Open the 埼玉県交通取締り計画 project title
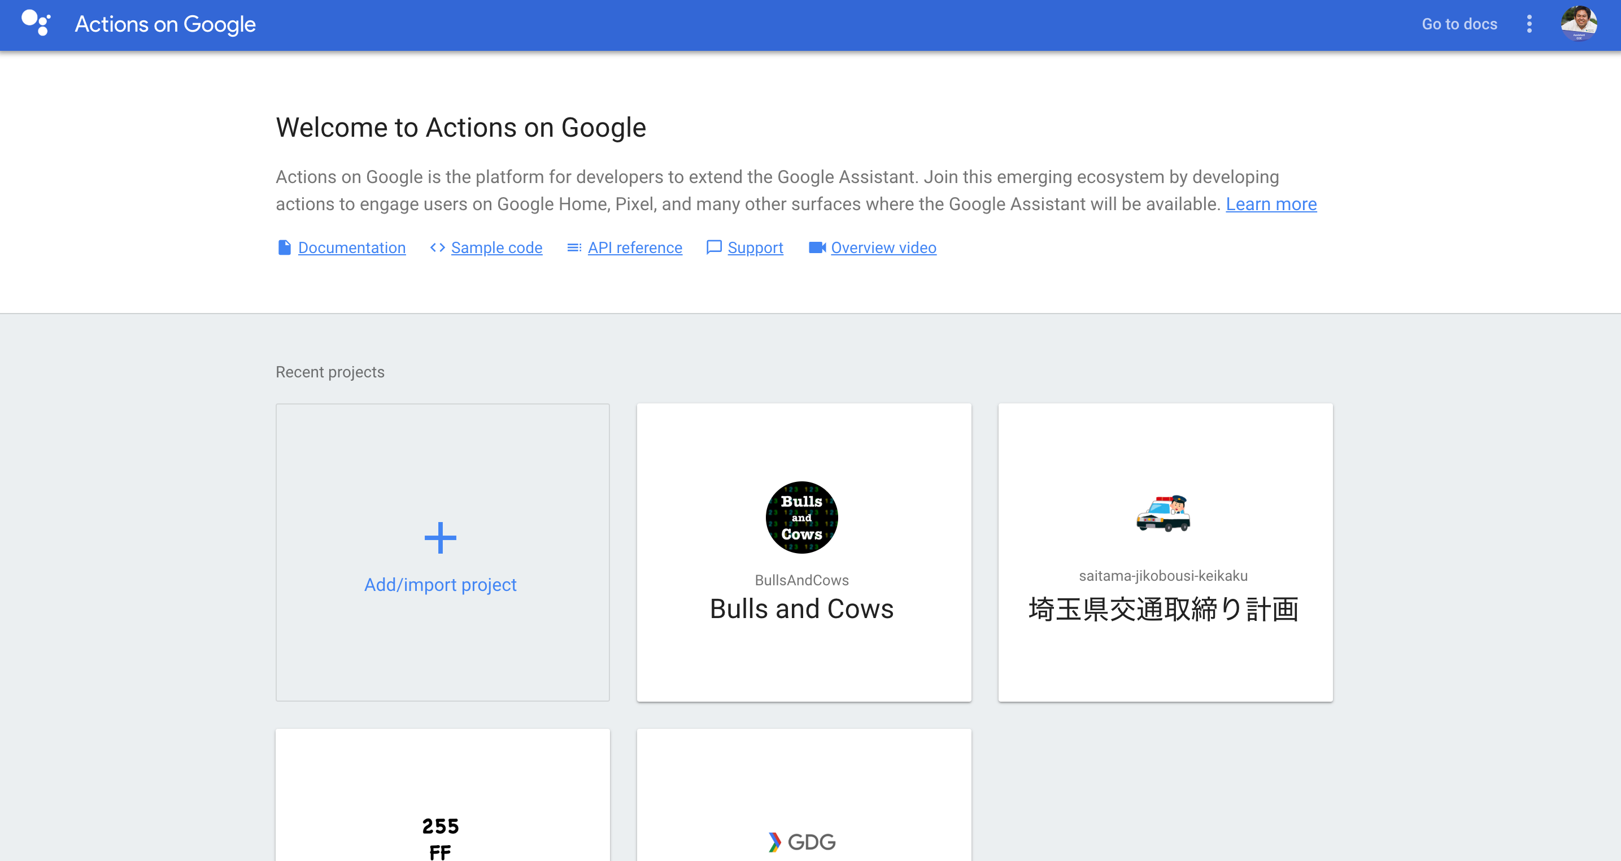This screenshot has height=861, width=1621. click(1164, 609)
